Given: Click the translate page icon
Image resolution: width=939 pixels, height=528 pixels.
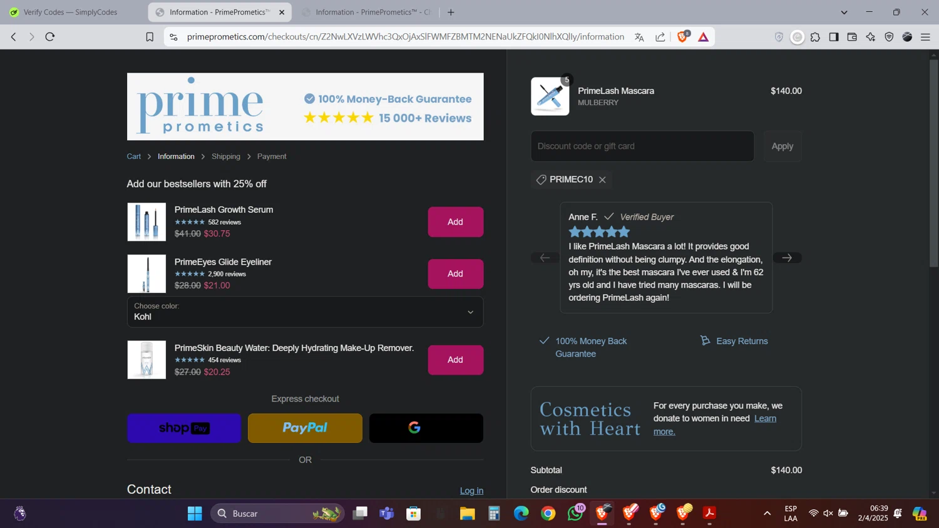Looking at the screenshot, I should point(639,37).
